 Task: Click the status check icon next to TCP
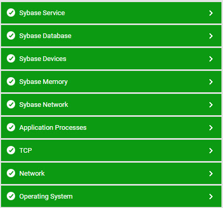coord(11,151)
